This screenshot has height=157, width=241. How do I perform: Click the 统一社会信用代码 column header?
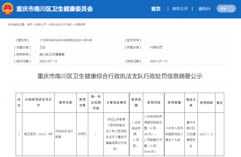96,103
